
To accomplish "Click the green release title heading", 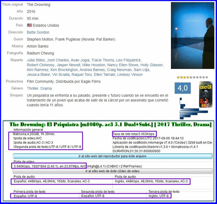I will 111,124.
